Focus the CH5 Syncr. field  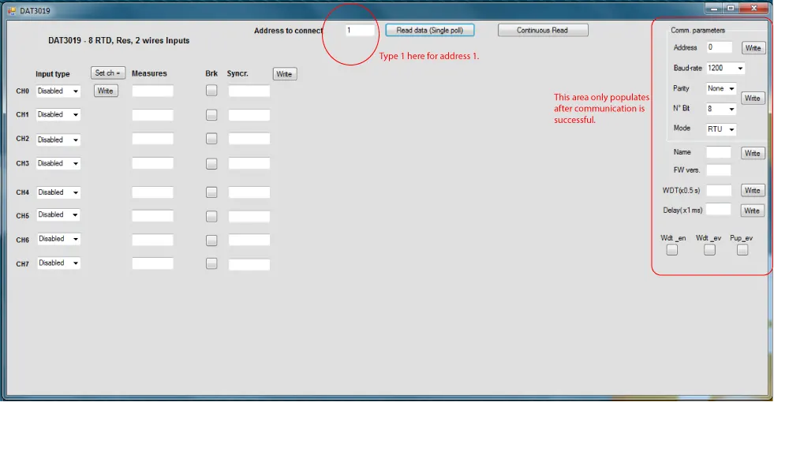[249, 217]
